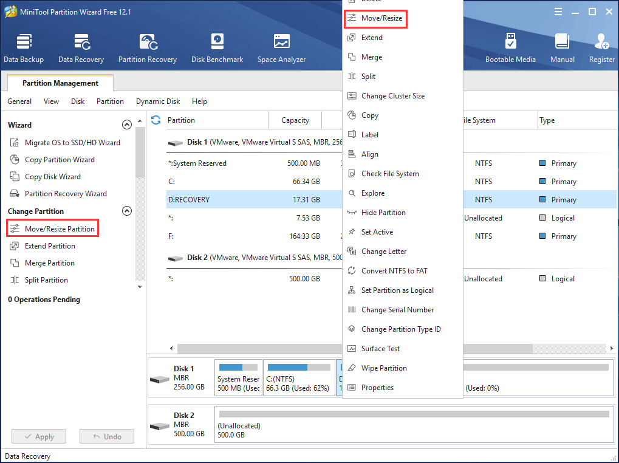Launch Data Recovery from the toolbar
Image resolution: width=619 pixels, height=463 pixels.
point(81,48)
